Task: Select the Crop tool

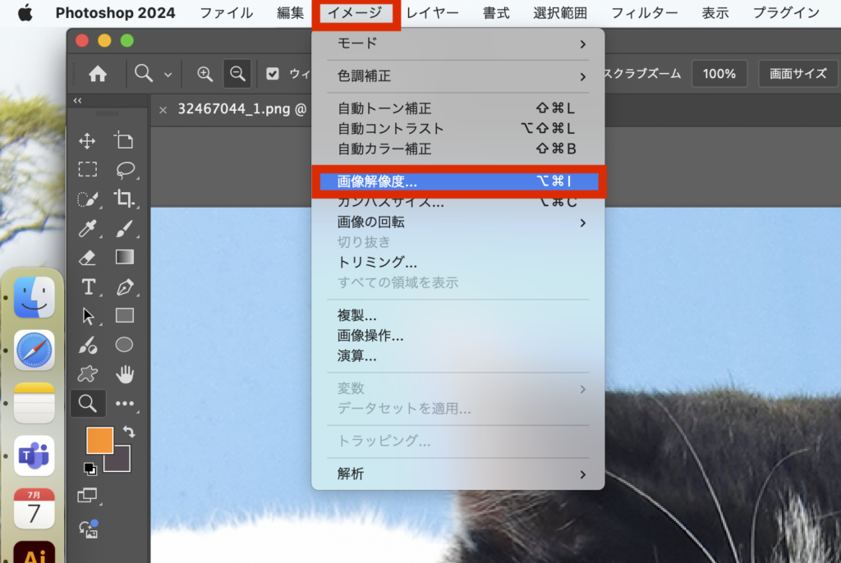Action: (x=124, y=199)
